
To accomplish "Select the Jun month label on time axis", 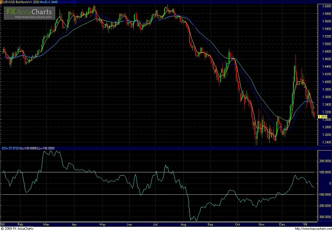I will pos(129,225).
